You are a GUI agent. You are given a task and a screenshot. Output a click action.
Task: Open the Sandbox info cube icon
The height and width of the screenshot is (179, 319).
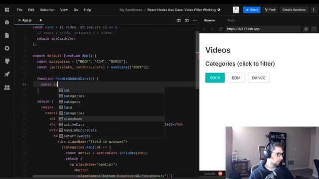coord(7,22)
